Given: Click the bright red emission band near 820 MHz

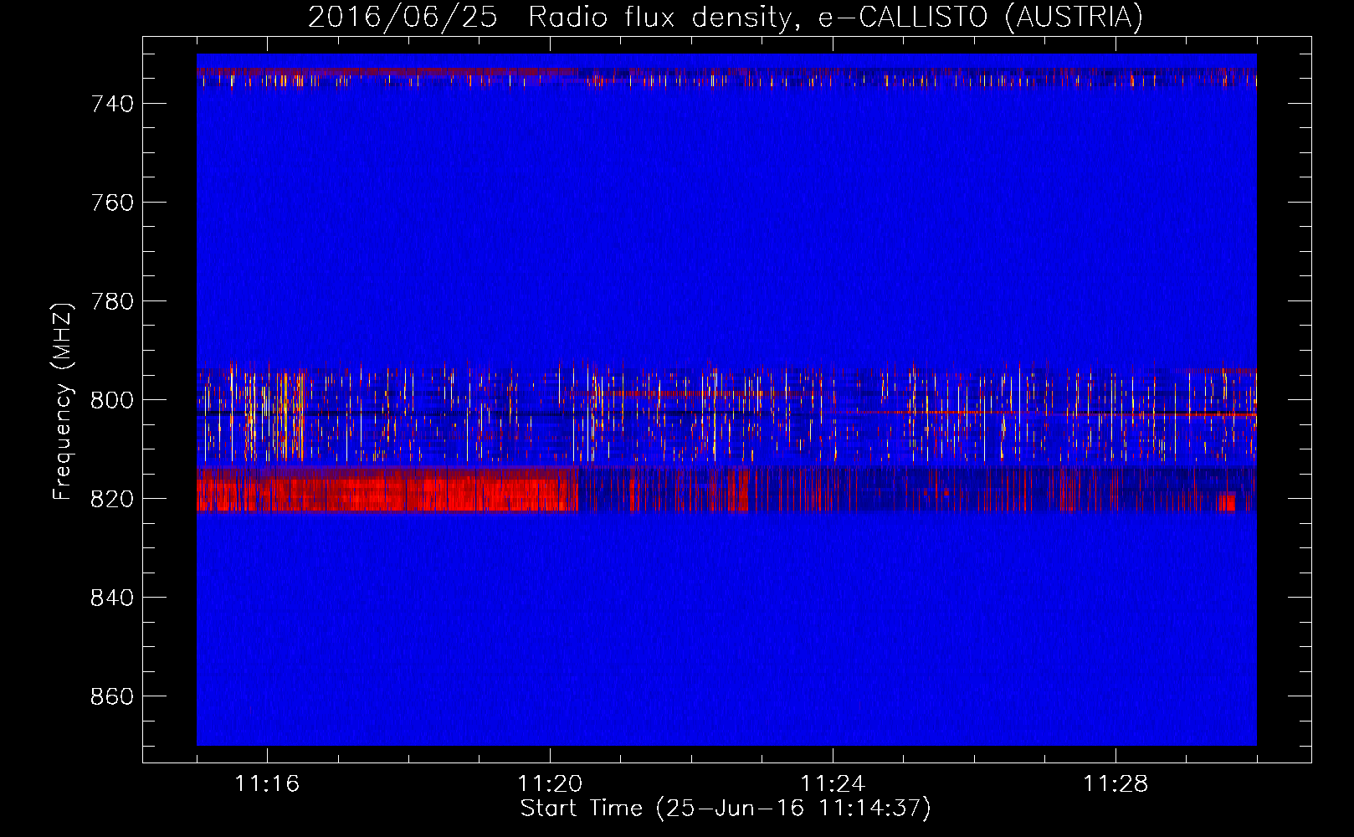Looking at the screenshot, I should click(387, 490).
